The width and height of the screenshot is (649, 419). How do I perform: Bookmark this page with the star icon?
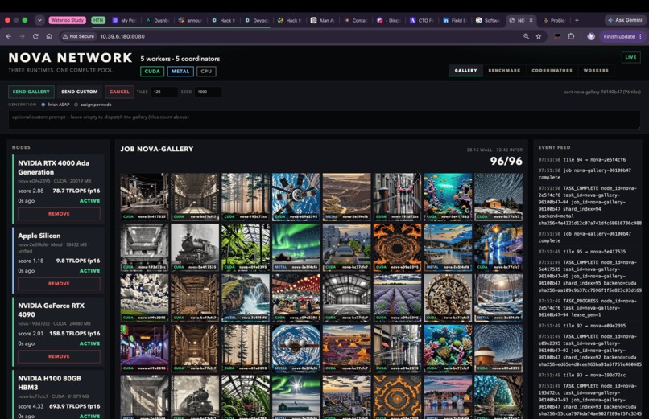point(539,36)
